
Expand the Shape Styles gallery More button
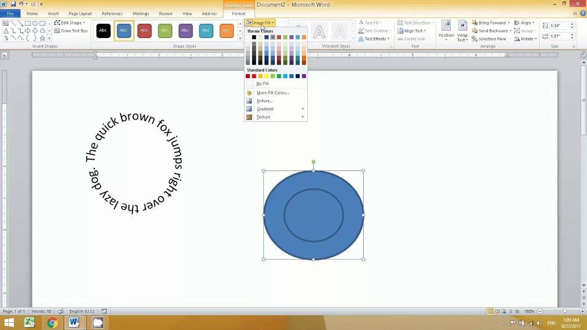pyautogui.click(x=240, y=38)
